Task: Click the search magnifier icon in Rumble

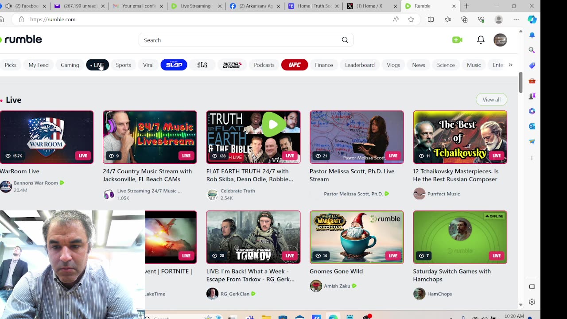Action: (x=345, y=40)
